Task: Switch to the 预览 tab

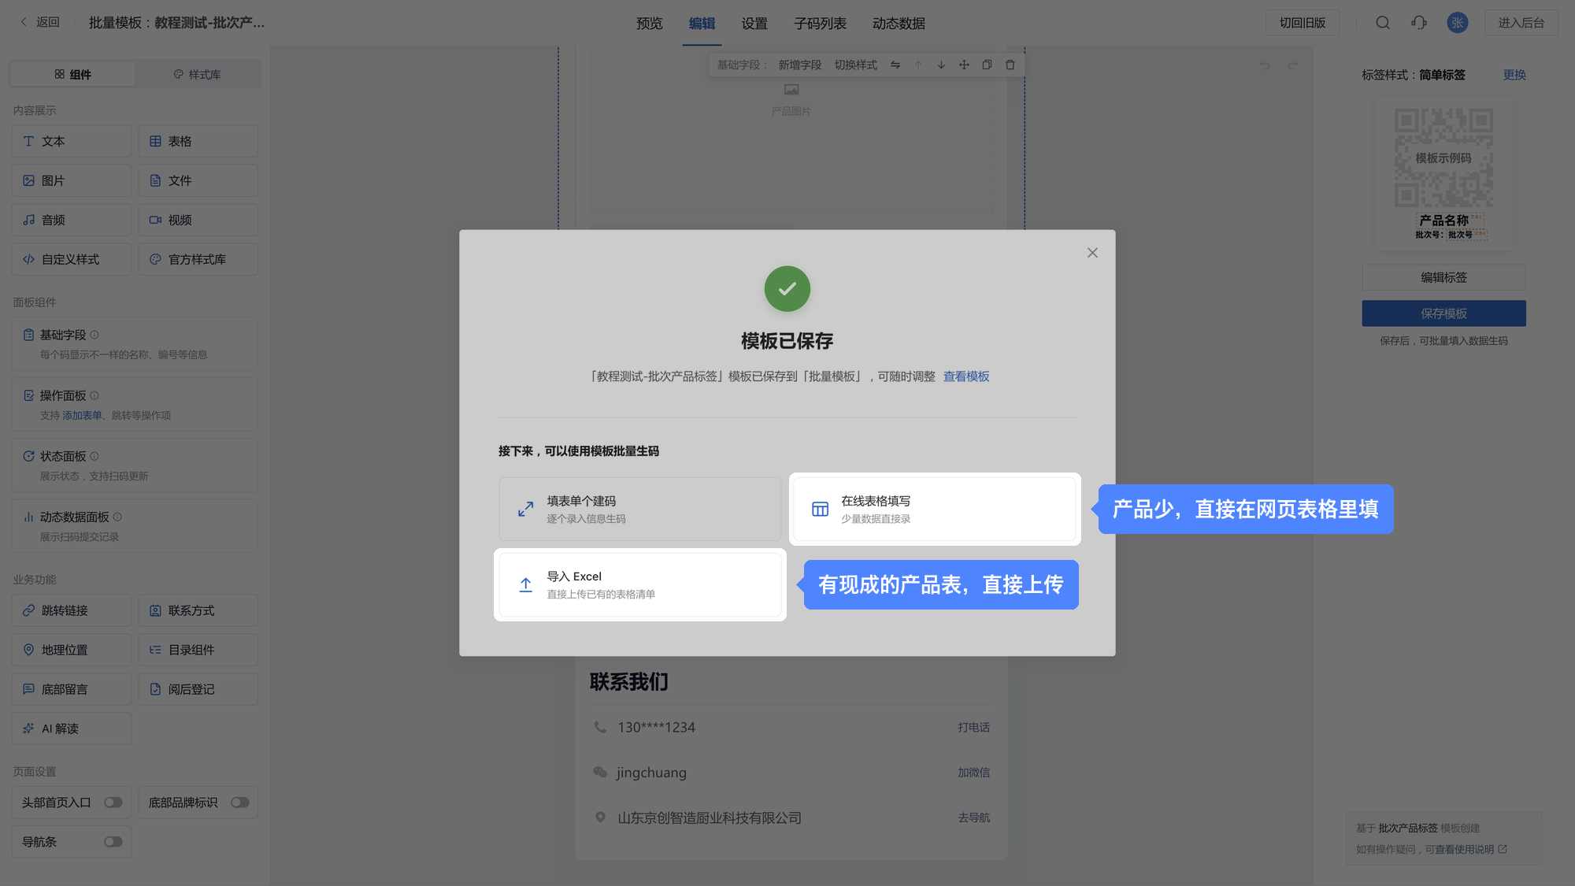Action: pyautogui.click(x=650, y=23)
